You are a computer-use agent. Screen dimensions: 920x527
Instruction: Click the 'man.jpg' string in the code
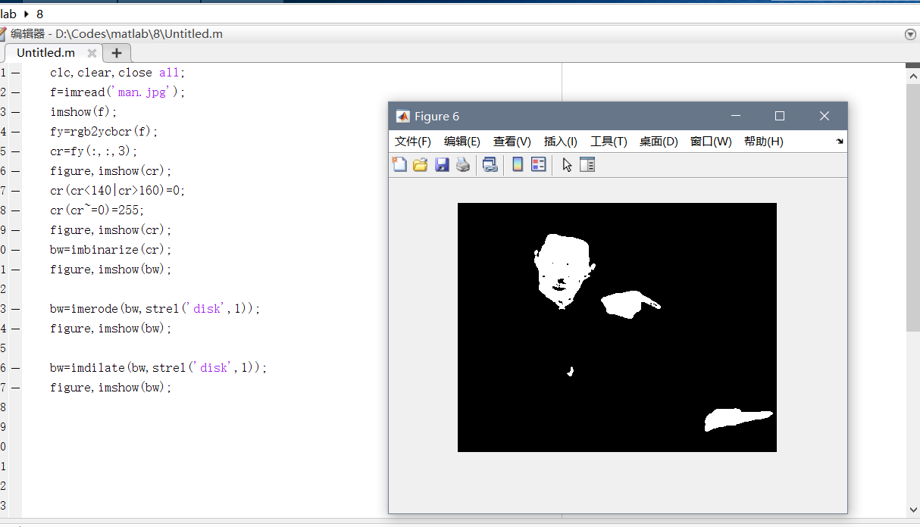pos(145,92)
